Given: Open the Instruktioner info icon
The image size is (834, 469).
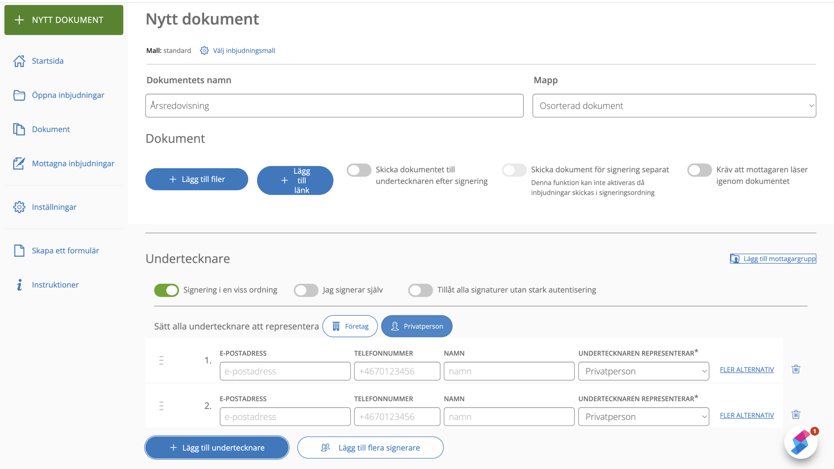Looking at the screenshot, I should click(20, 284).
